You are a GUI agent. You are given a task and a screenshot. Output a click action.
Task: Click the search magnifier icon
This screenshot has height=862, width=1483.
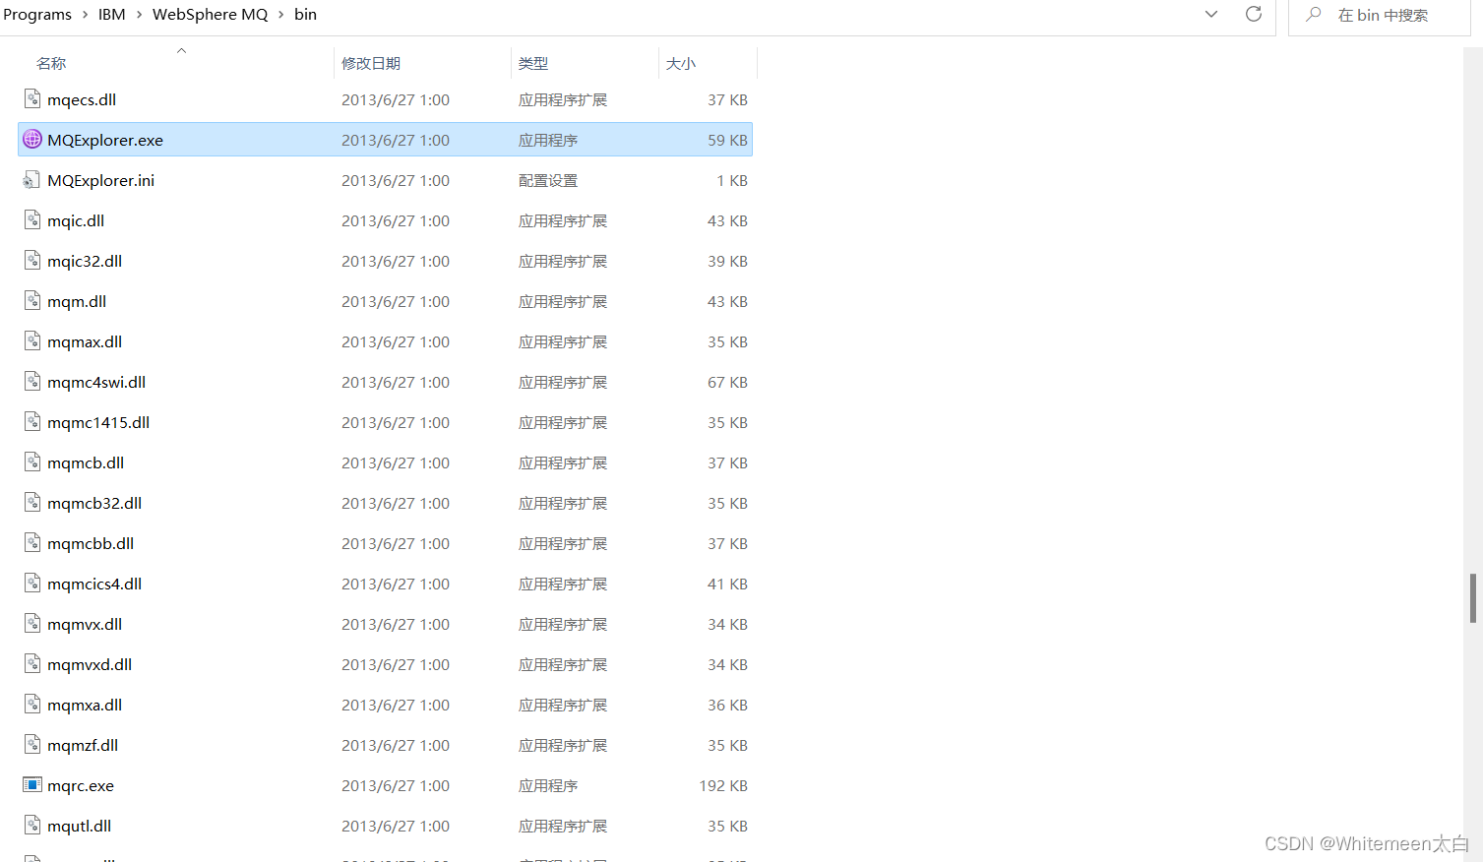(x=1313, y=15)
